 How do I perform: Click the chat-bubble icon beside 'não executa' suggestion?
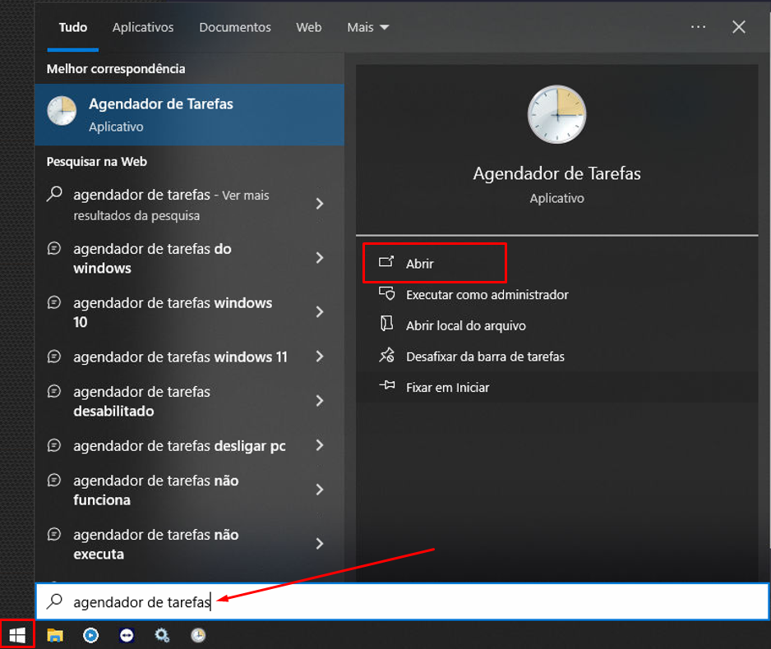[54, 533]
